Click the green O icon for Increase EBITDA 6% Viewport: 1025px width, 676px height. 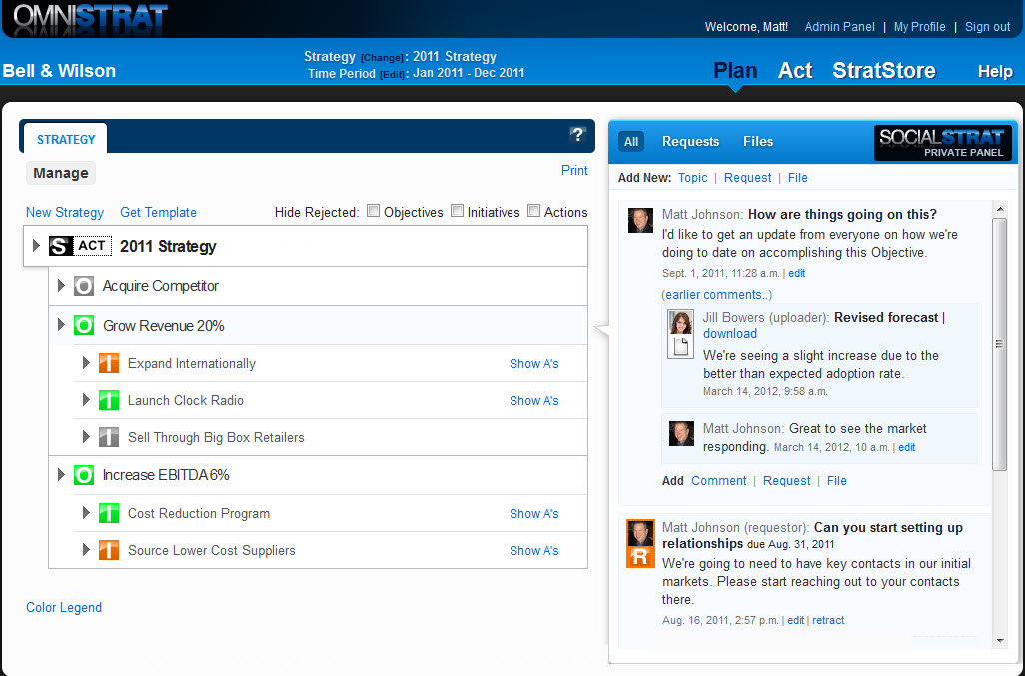[x=84, y=475]
